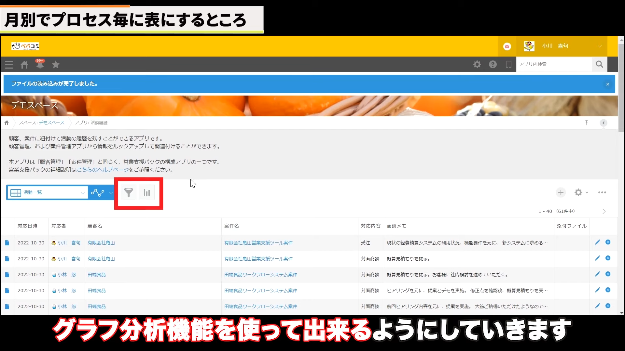Open the three-dot options menu
625x351 pixels.
602,192
